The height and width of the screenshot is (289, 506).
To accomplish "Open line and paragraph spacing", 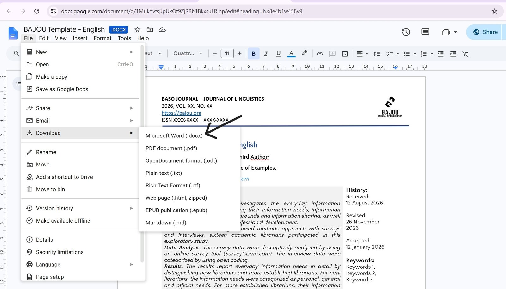I will pyautogui.click(x=377, y=54).
